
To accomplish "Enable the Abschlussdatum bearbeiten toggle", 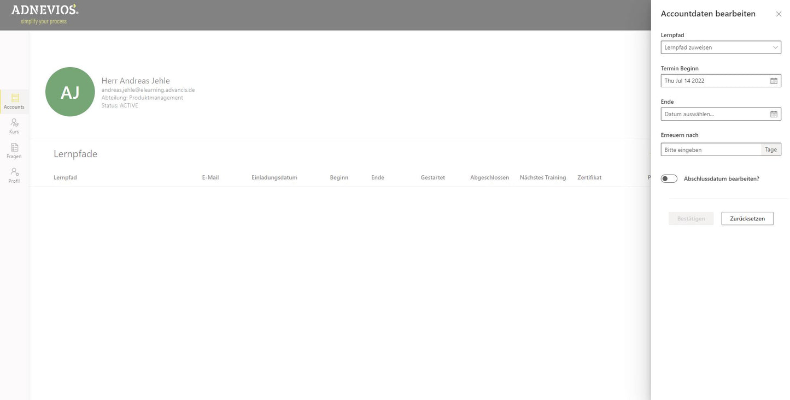I will pyautogui.click(x=669, y=178).
